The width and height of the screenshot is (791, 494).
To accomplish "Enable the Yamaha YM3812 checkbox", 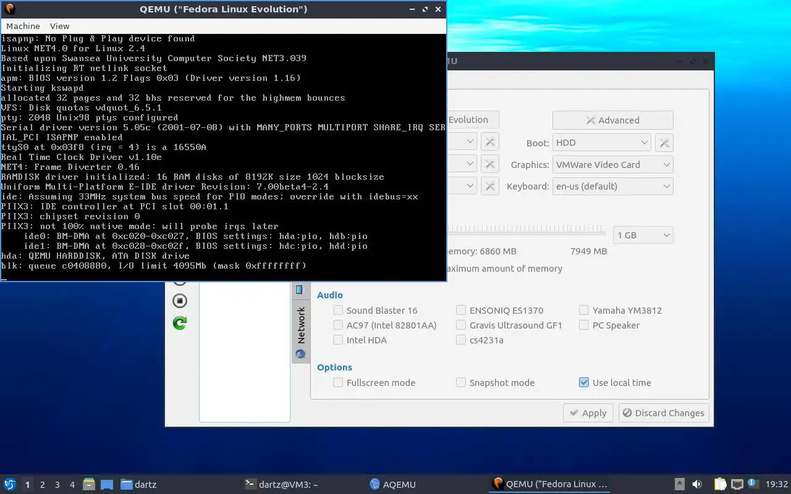I will coord(584,311).
